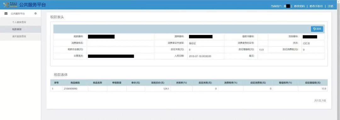Click the 消费税率(%) column header
340x120 pixels.
pyautogui.click(x=231, y=83)
